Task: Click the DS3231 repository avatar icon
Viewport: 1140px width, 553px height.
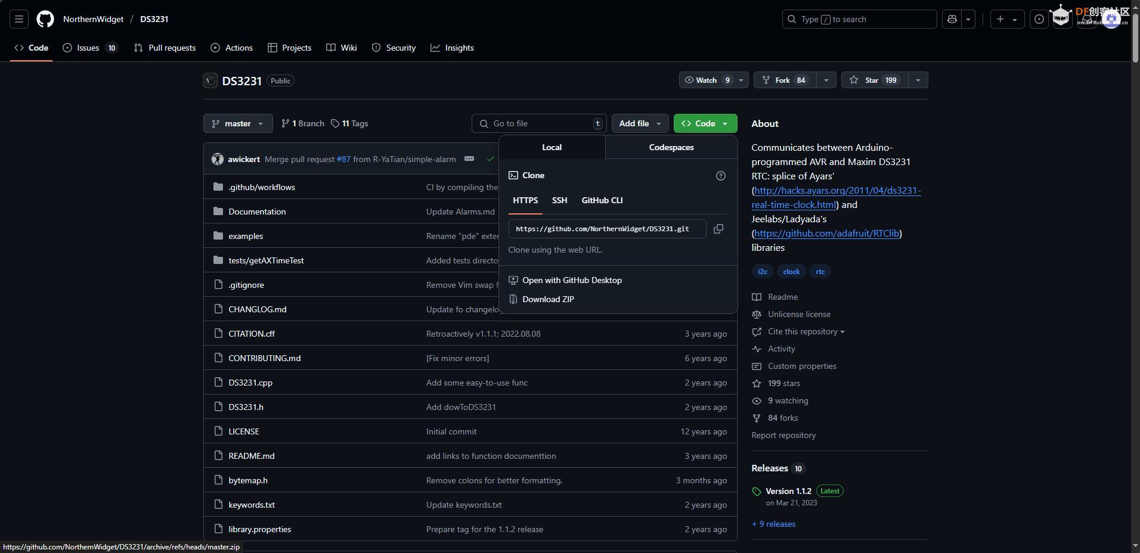Action: (x=210, y=80)
